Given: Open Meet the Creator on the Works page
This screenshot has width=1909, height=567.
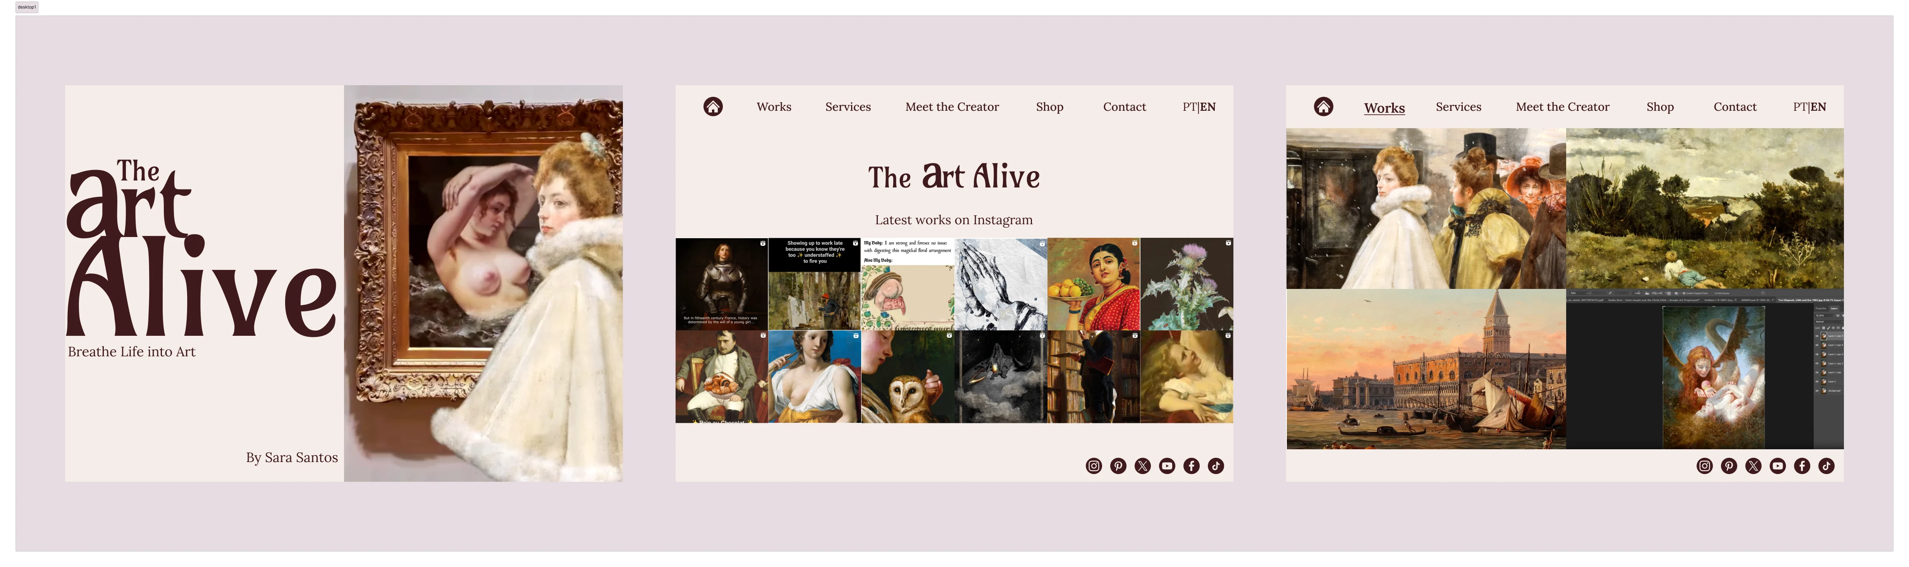Looking at the screenshot, I should click(1562, 107).
